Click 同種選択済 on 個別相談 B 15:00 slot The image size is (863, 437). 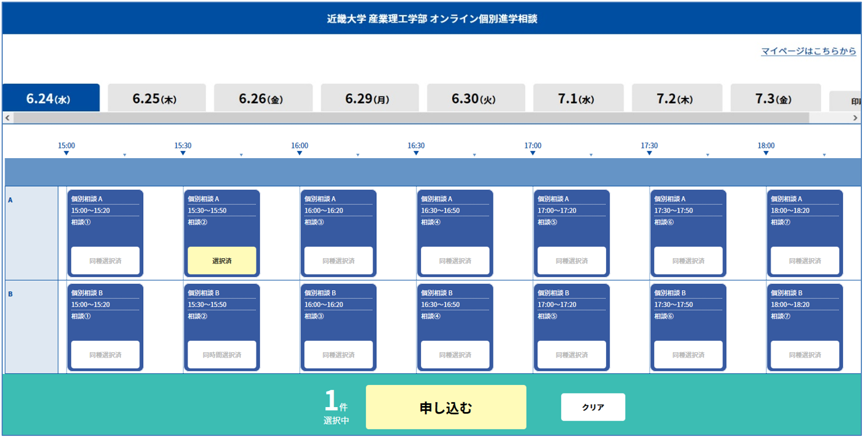(x=105, y=355)
